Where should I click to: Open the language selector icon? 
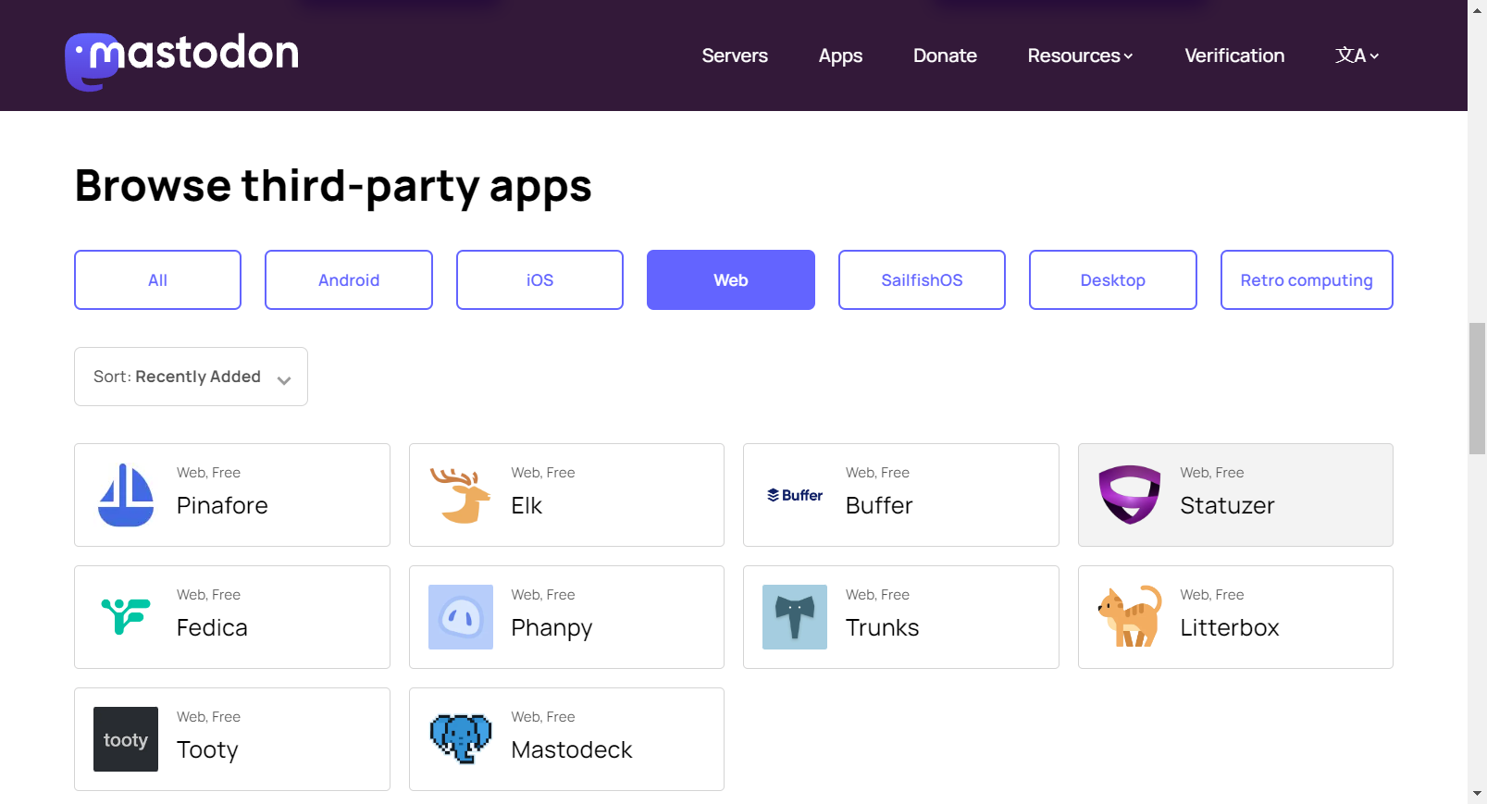click(1357, 56)
